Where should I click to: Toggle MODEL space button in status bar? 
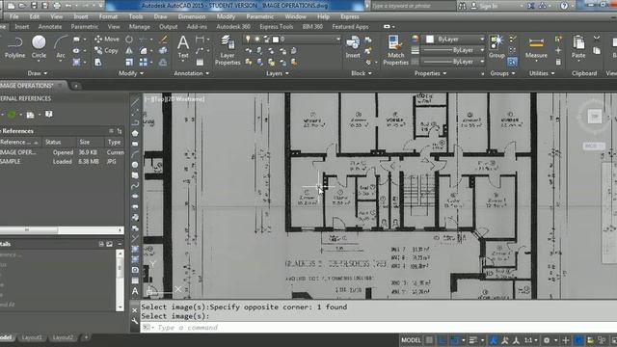(x=411, y=340)
